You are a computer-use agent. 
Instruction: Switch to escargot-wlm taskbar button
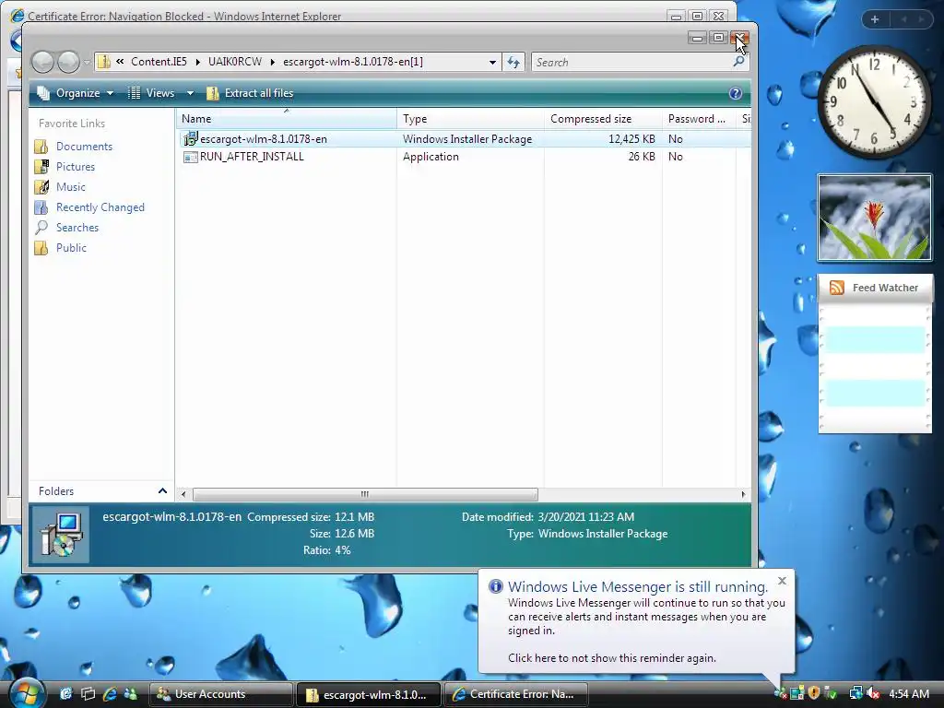(368, 694)
